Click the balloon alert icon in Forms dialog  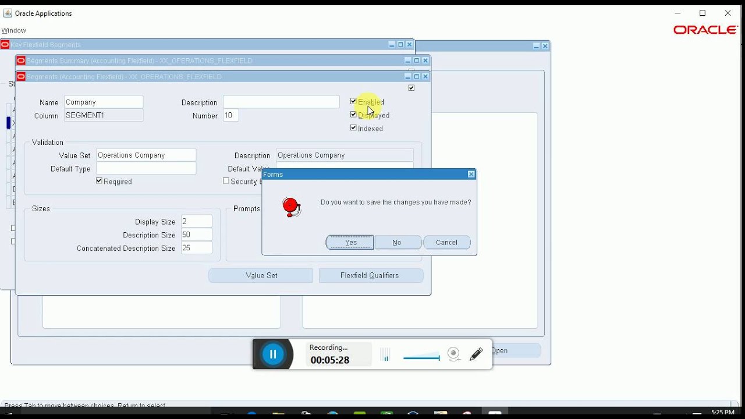(x=291, y=207)
